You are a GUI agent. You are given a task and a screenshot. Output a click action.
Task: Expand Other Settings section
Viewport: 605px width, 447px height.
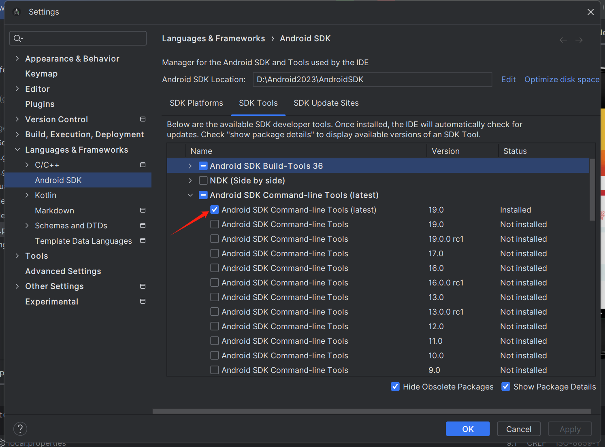tap(17, 286)
